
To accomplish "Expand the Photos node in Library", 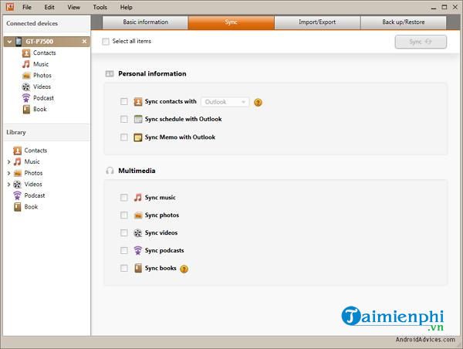I will point(8,173).
